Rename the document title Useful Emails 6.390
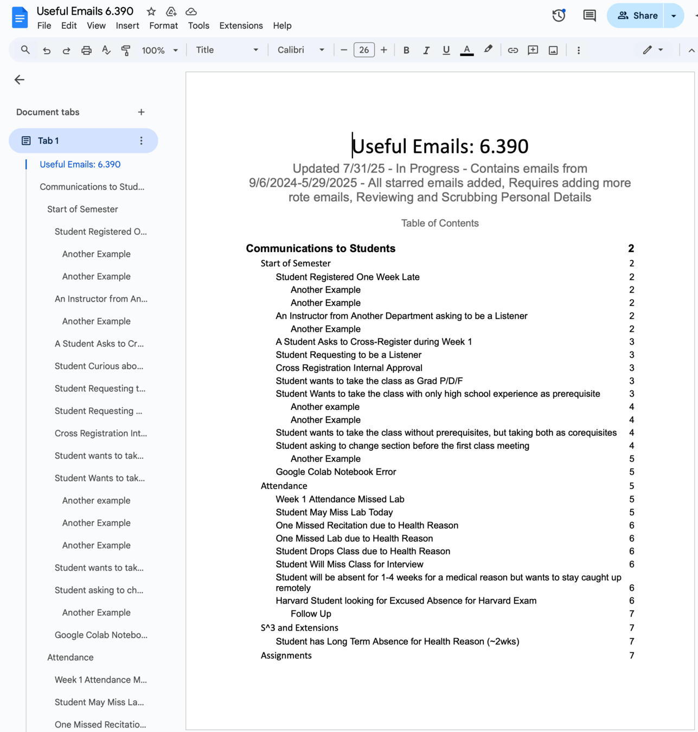 coord(85,11)
